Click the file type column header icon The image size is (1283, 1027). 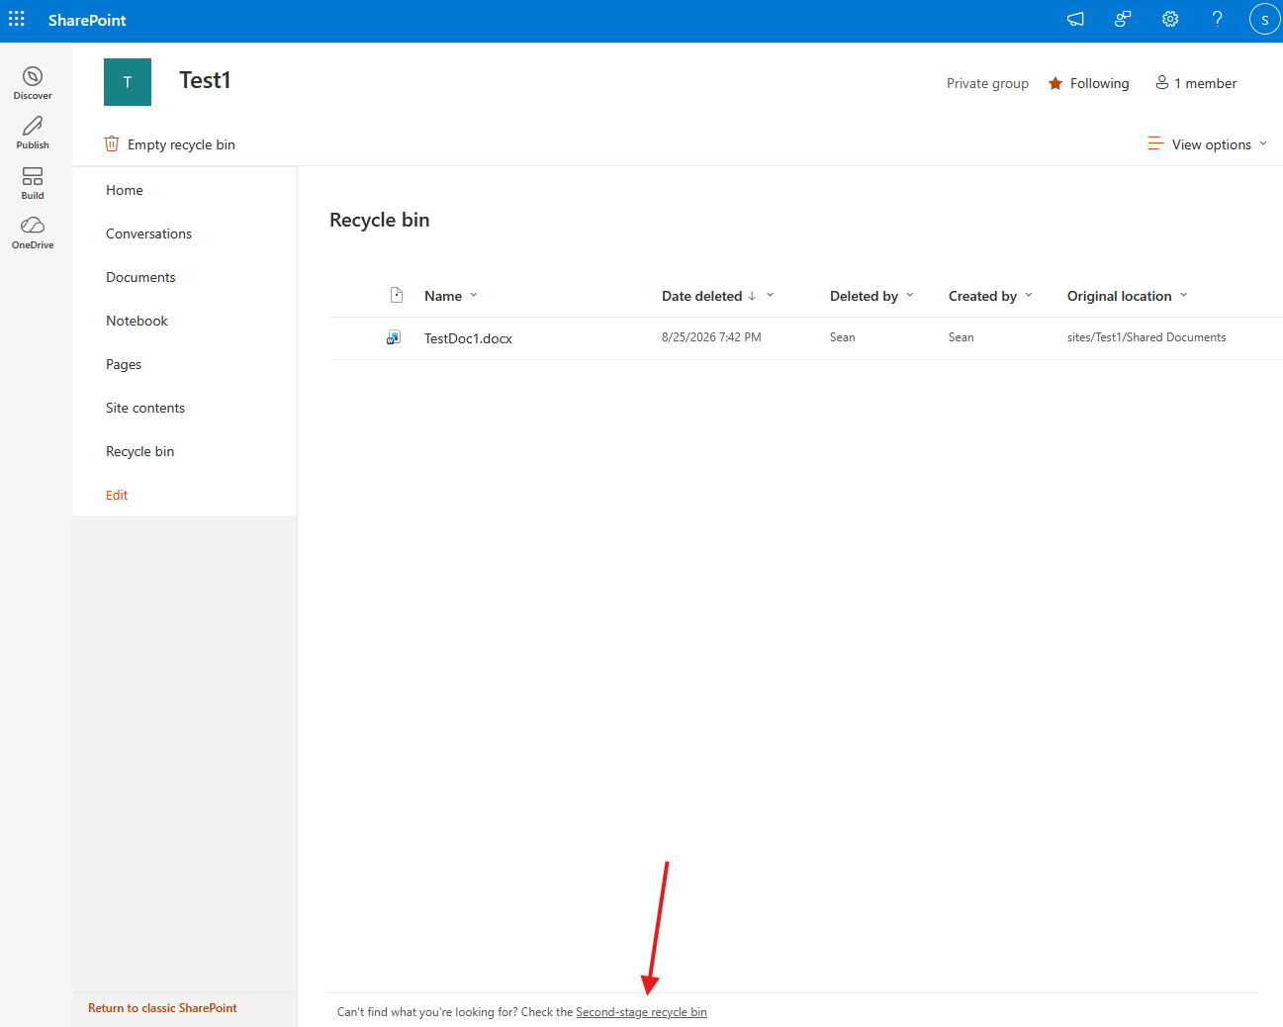pyautogui.click(x=397, y=295)
